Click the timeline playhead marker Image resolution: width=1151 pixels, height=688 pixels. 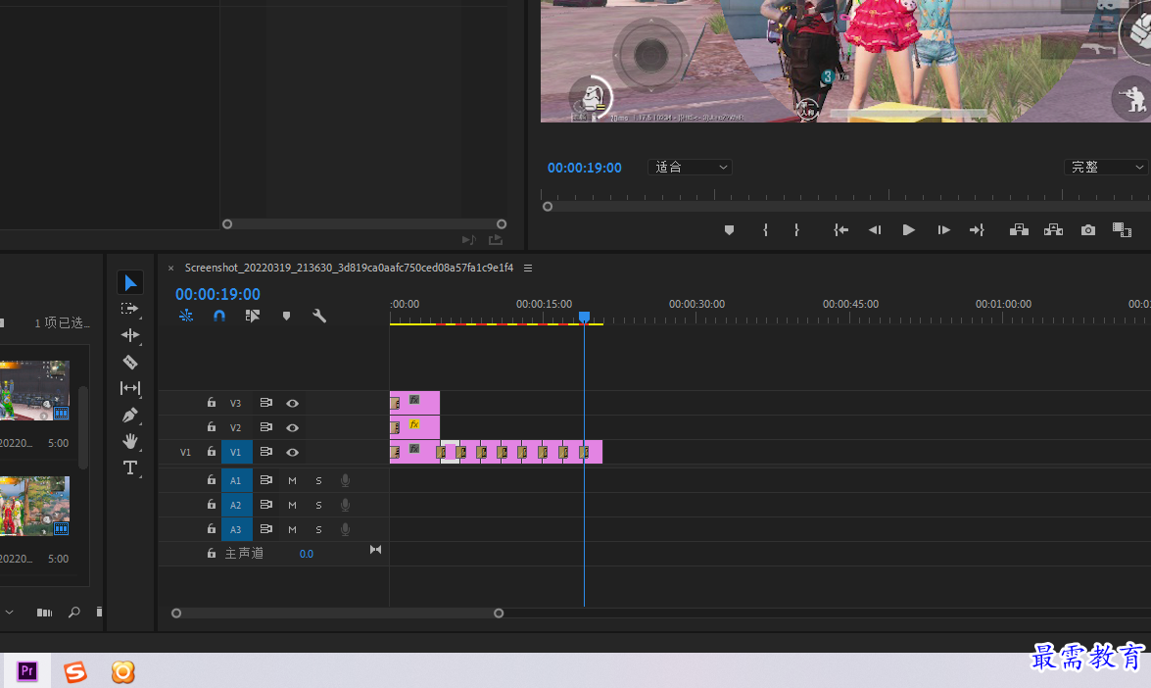pos(584,317)
